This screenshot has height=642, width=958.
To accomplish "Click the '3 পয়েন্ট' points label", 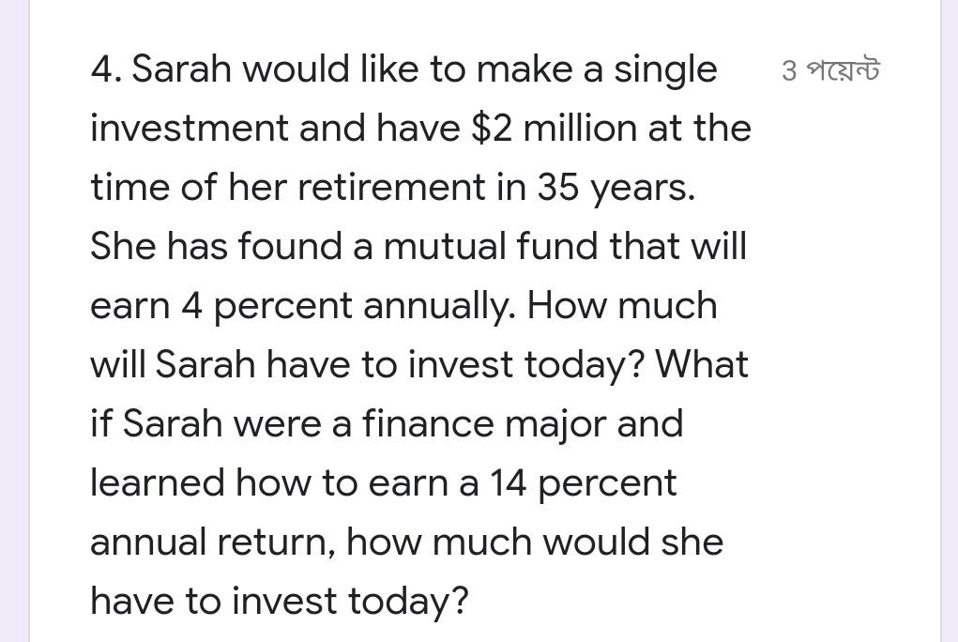I will click(x=830, y=71).
